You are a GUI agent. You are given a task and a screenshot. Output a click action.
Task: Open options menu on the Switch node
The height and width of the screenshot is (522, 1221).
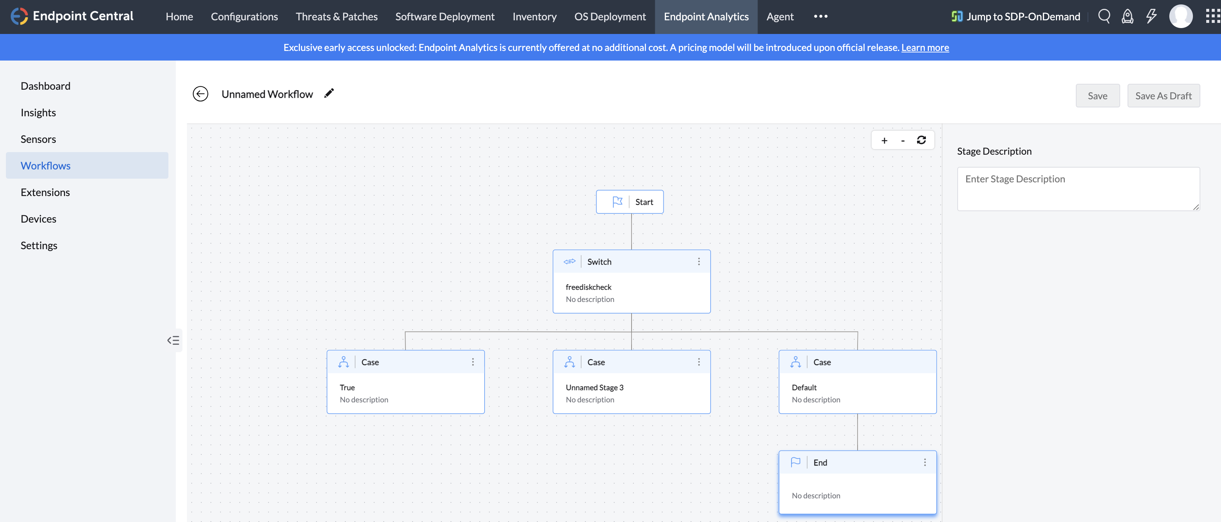click(x=699, y=261)
